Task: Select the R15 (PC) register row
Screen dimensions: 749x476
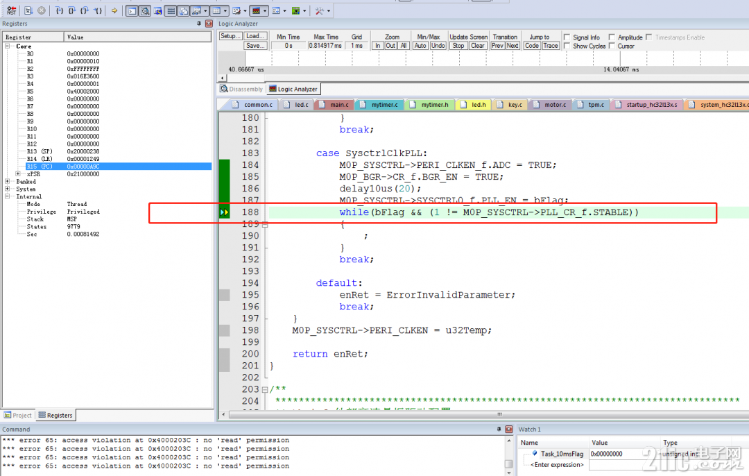Action: [119, 167]
